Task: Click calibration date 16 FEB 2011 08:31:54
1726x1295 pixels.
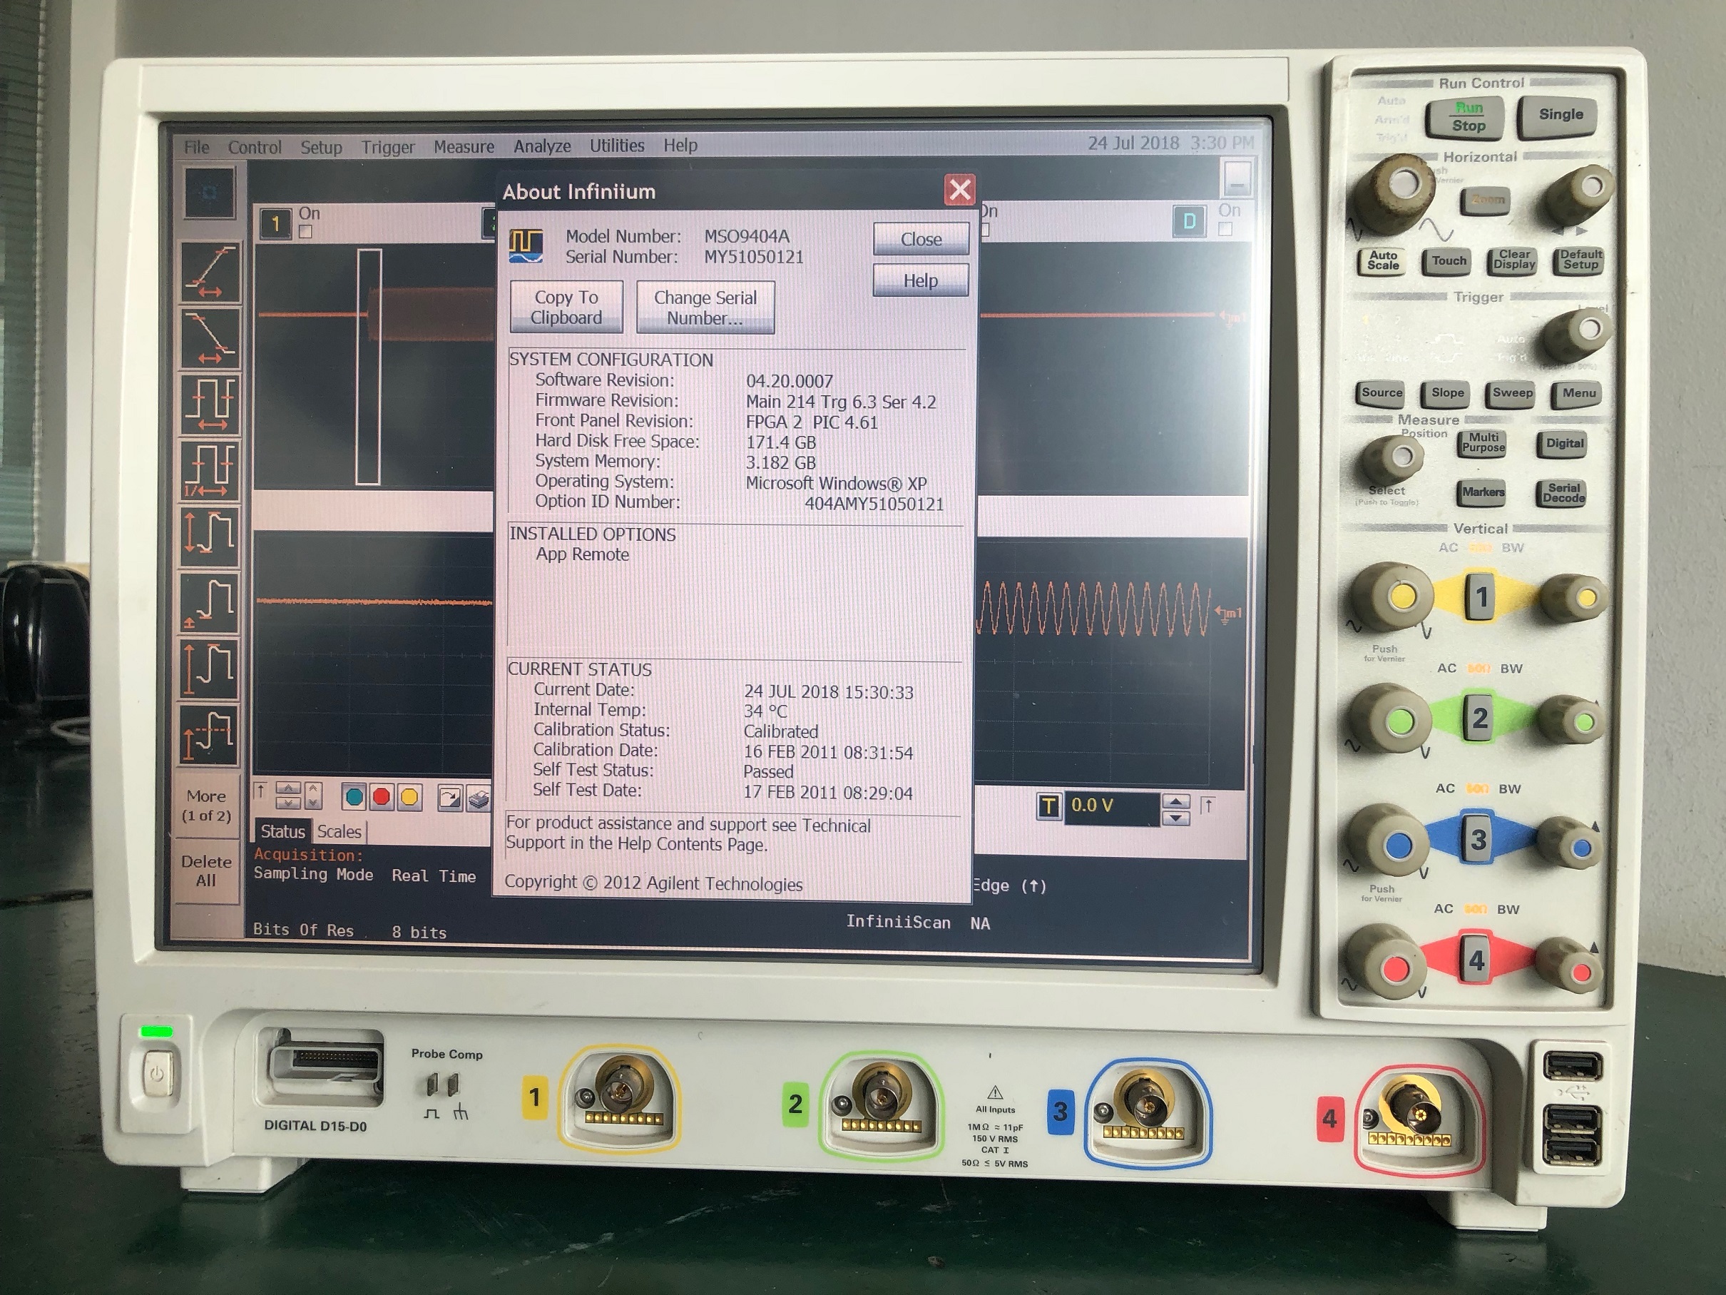Action: 828,753
